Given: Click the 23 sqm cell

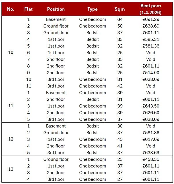Looking at the screenshot, I should [120, 159].
